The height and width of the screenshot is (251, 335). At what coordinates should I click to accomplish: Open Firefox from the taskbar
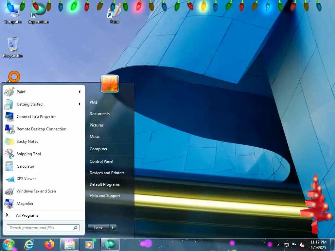tap(49, 244)
